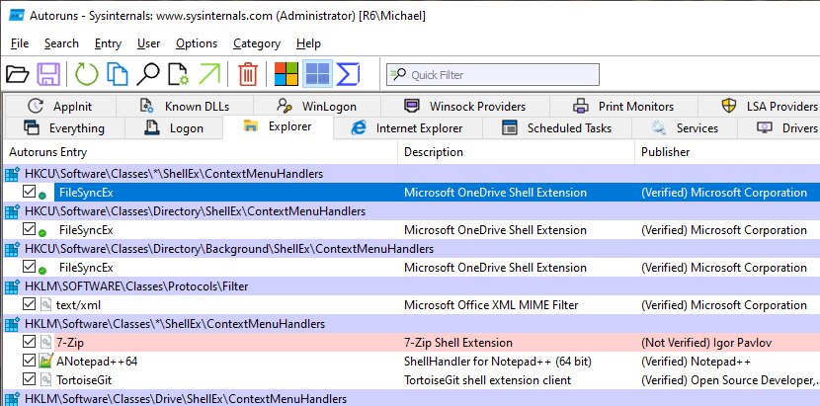820x406 pixels.
Task: Disable the TortoiseGit entry checkbox
Action: point(30,380)
